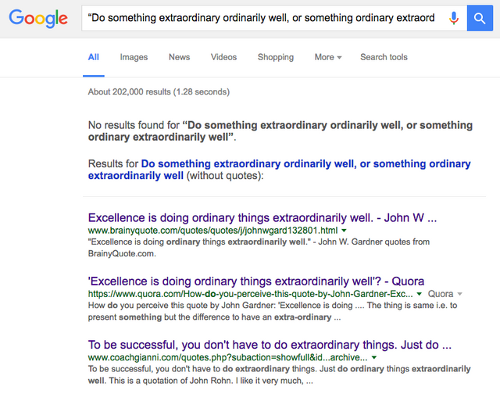The height and width of the screenshot is (394, 500).
Task: Expand the brainyquote.com URL dropdown arrow
Action: click(345, 231)
